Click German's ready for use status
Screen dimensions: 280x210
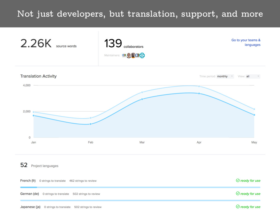pyautogui.click(x=250, y=194)
